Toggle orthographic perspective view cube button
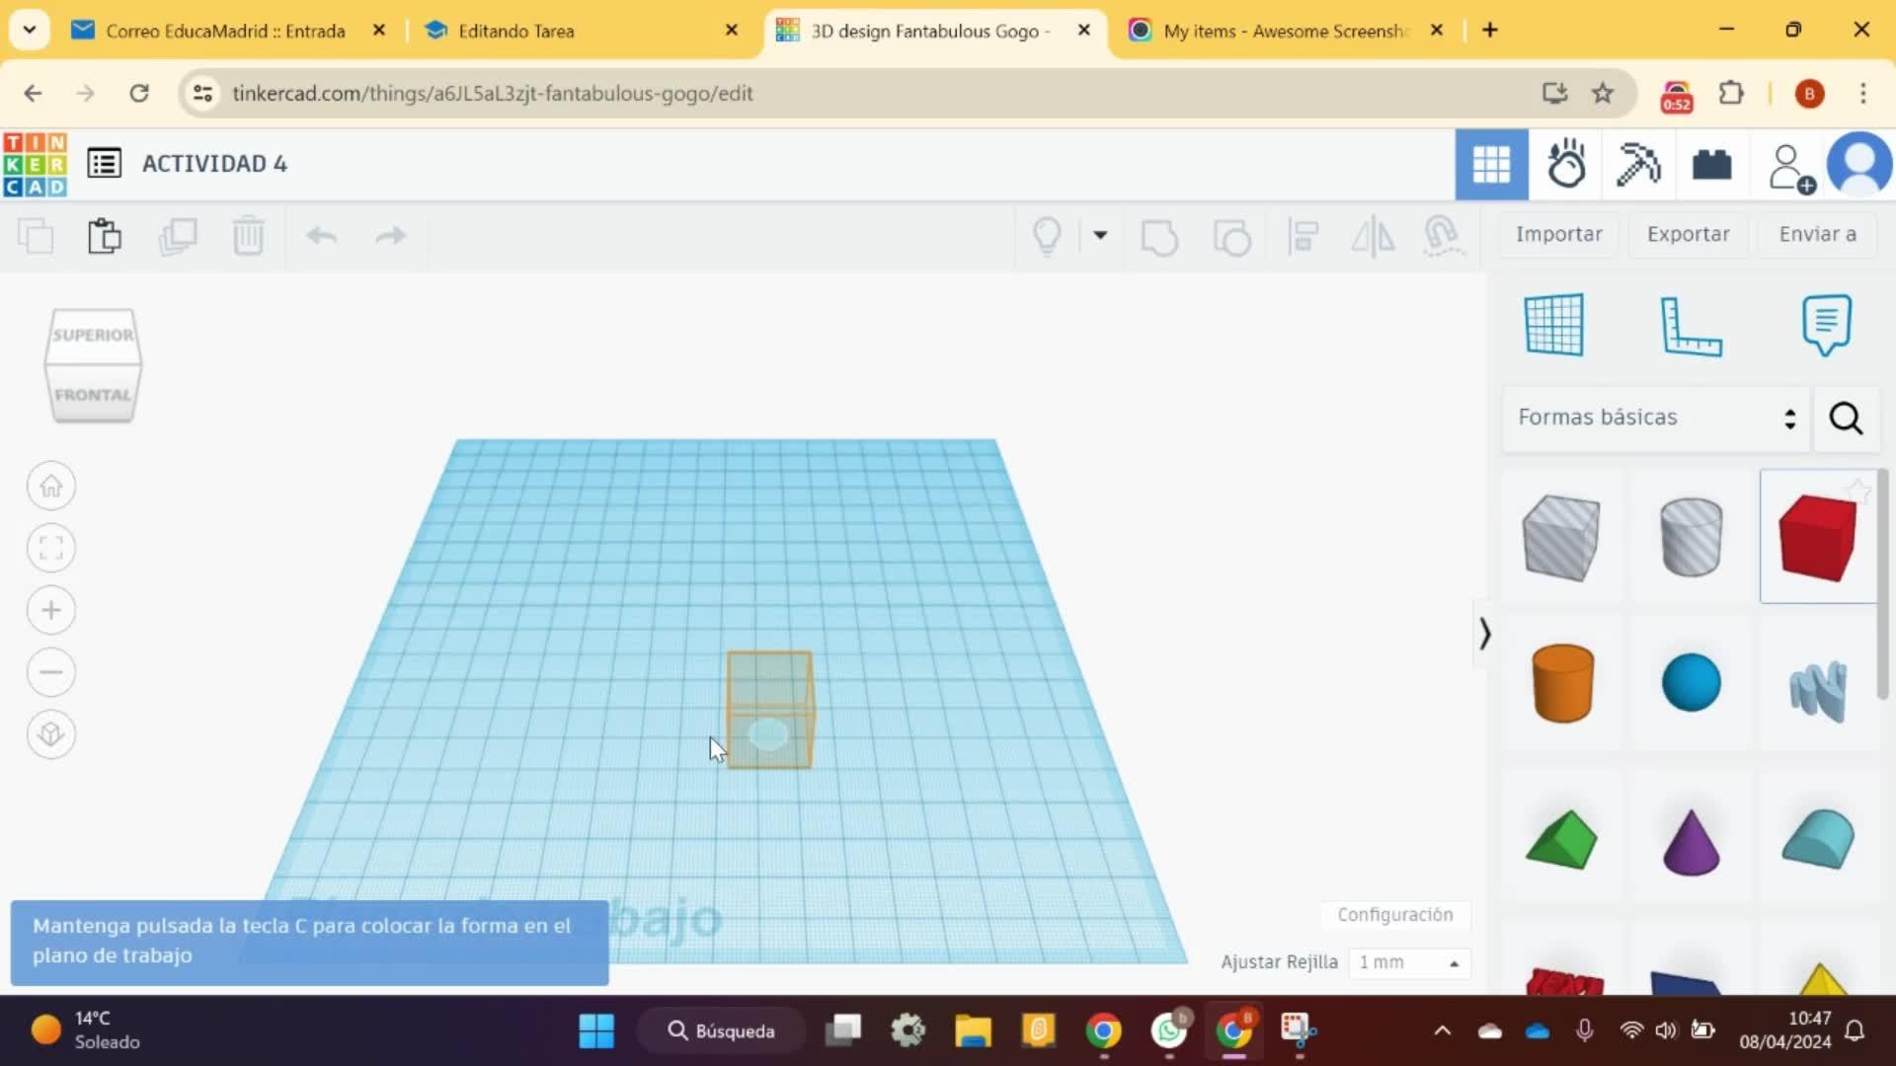Image resolution: width=1896 pixels, height=1066 pixels. tap(51, 734)
